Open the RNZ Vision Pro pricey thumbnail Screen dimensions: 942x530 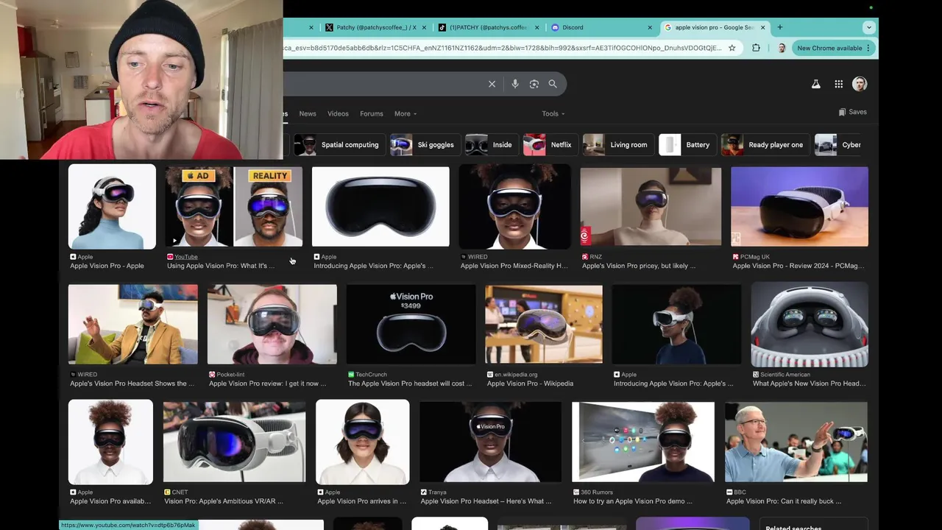click(x=651, y=207)
